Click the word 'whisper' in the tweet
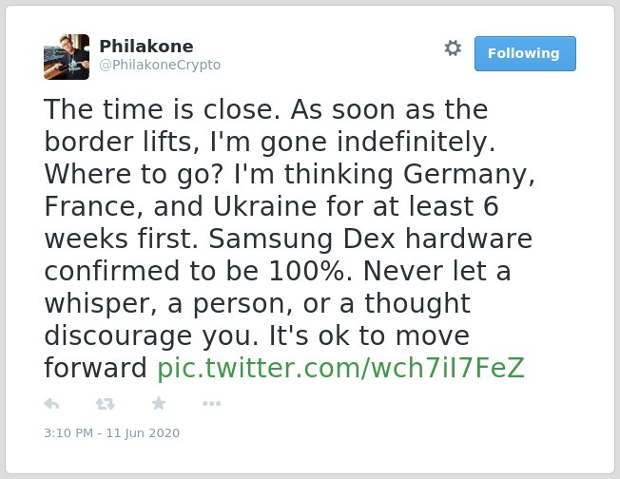 (x=98, y=304)
